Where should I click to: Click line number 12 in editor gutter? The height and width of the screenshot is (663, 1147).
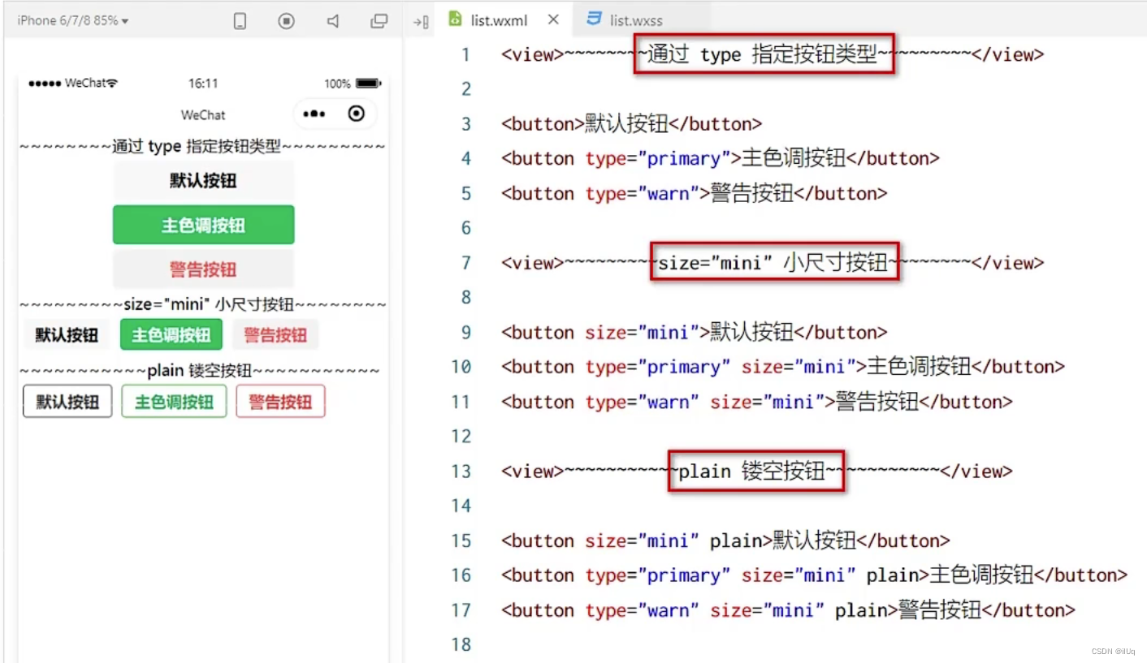(x=461, y=437)
